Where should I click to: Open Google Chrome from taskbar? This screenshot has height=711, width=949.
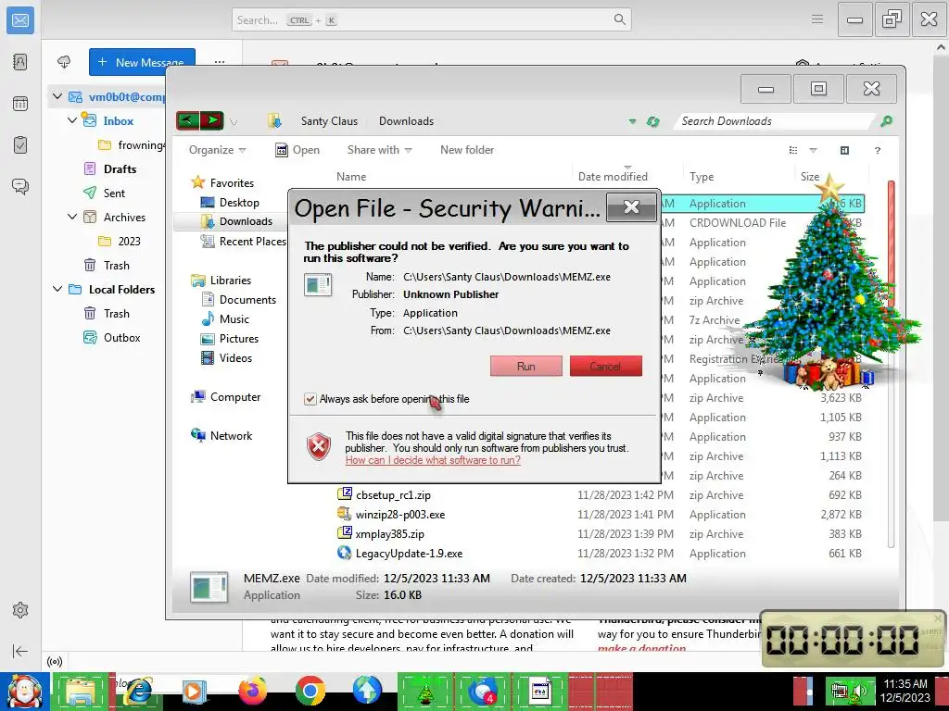(x=310, y=691)
